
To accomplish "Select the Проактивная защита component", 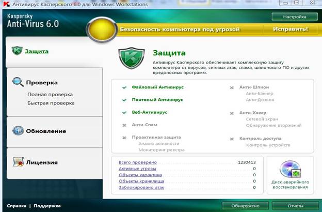I will [x=156, y=138].
